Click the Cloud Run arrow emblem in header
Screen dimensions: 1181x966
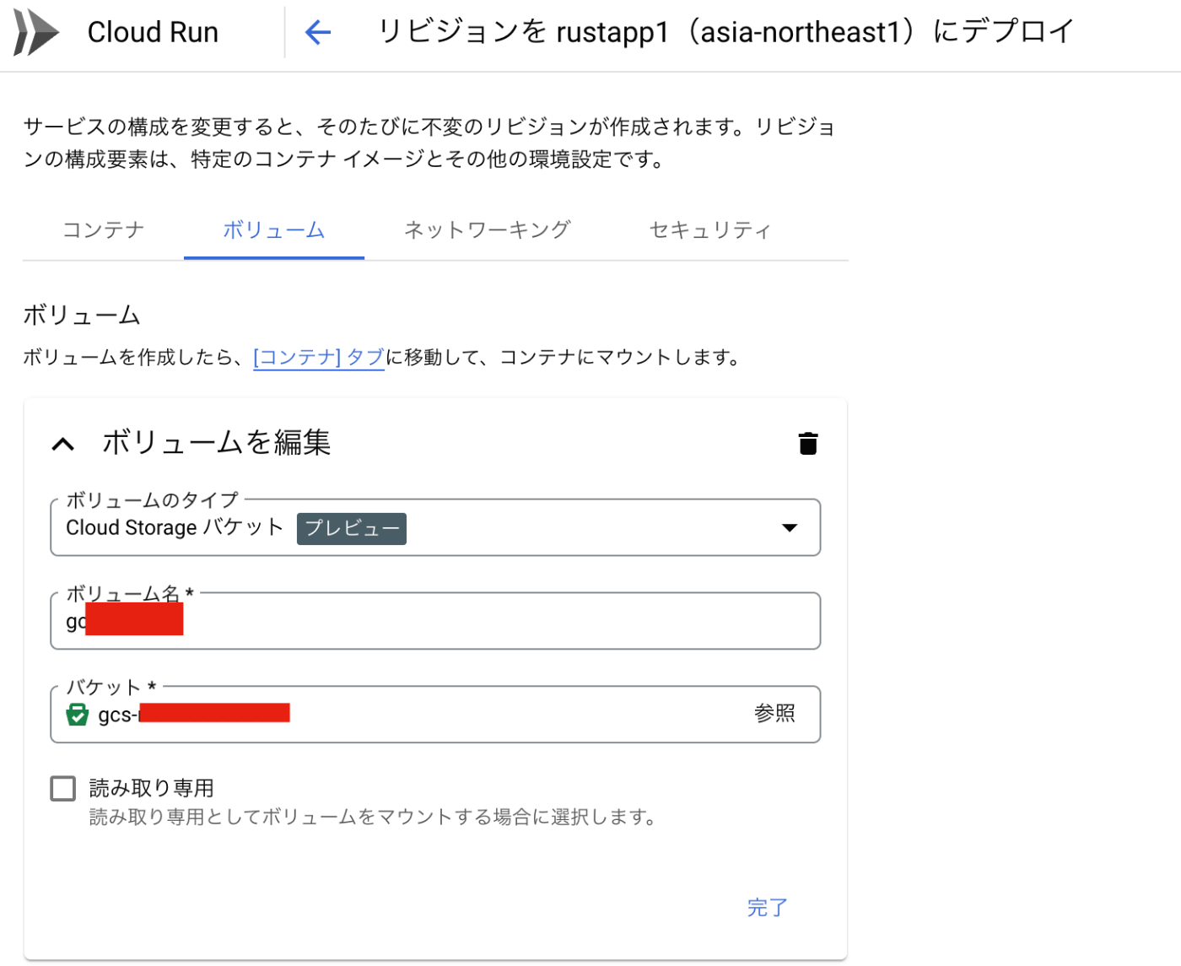(35, 32)
